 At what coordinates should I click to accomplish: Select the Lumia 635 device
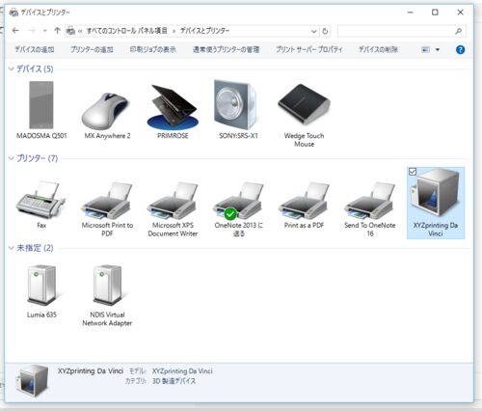(41, 291)
